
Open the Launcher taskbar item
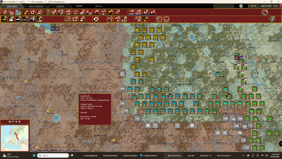(x=191, y=155)
